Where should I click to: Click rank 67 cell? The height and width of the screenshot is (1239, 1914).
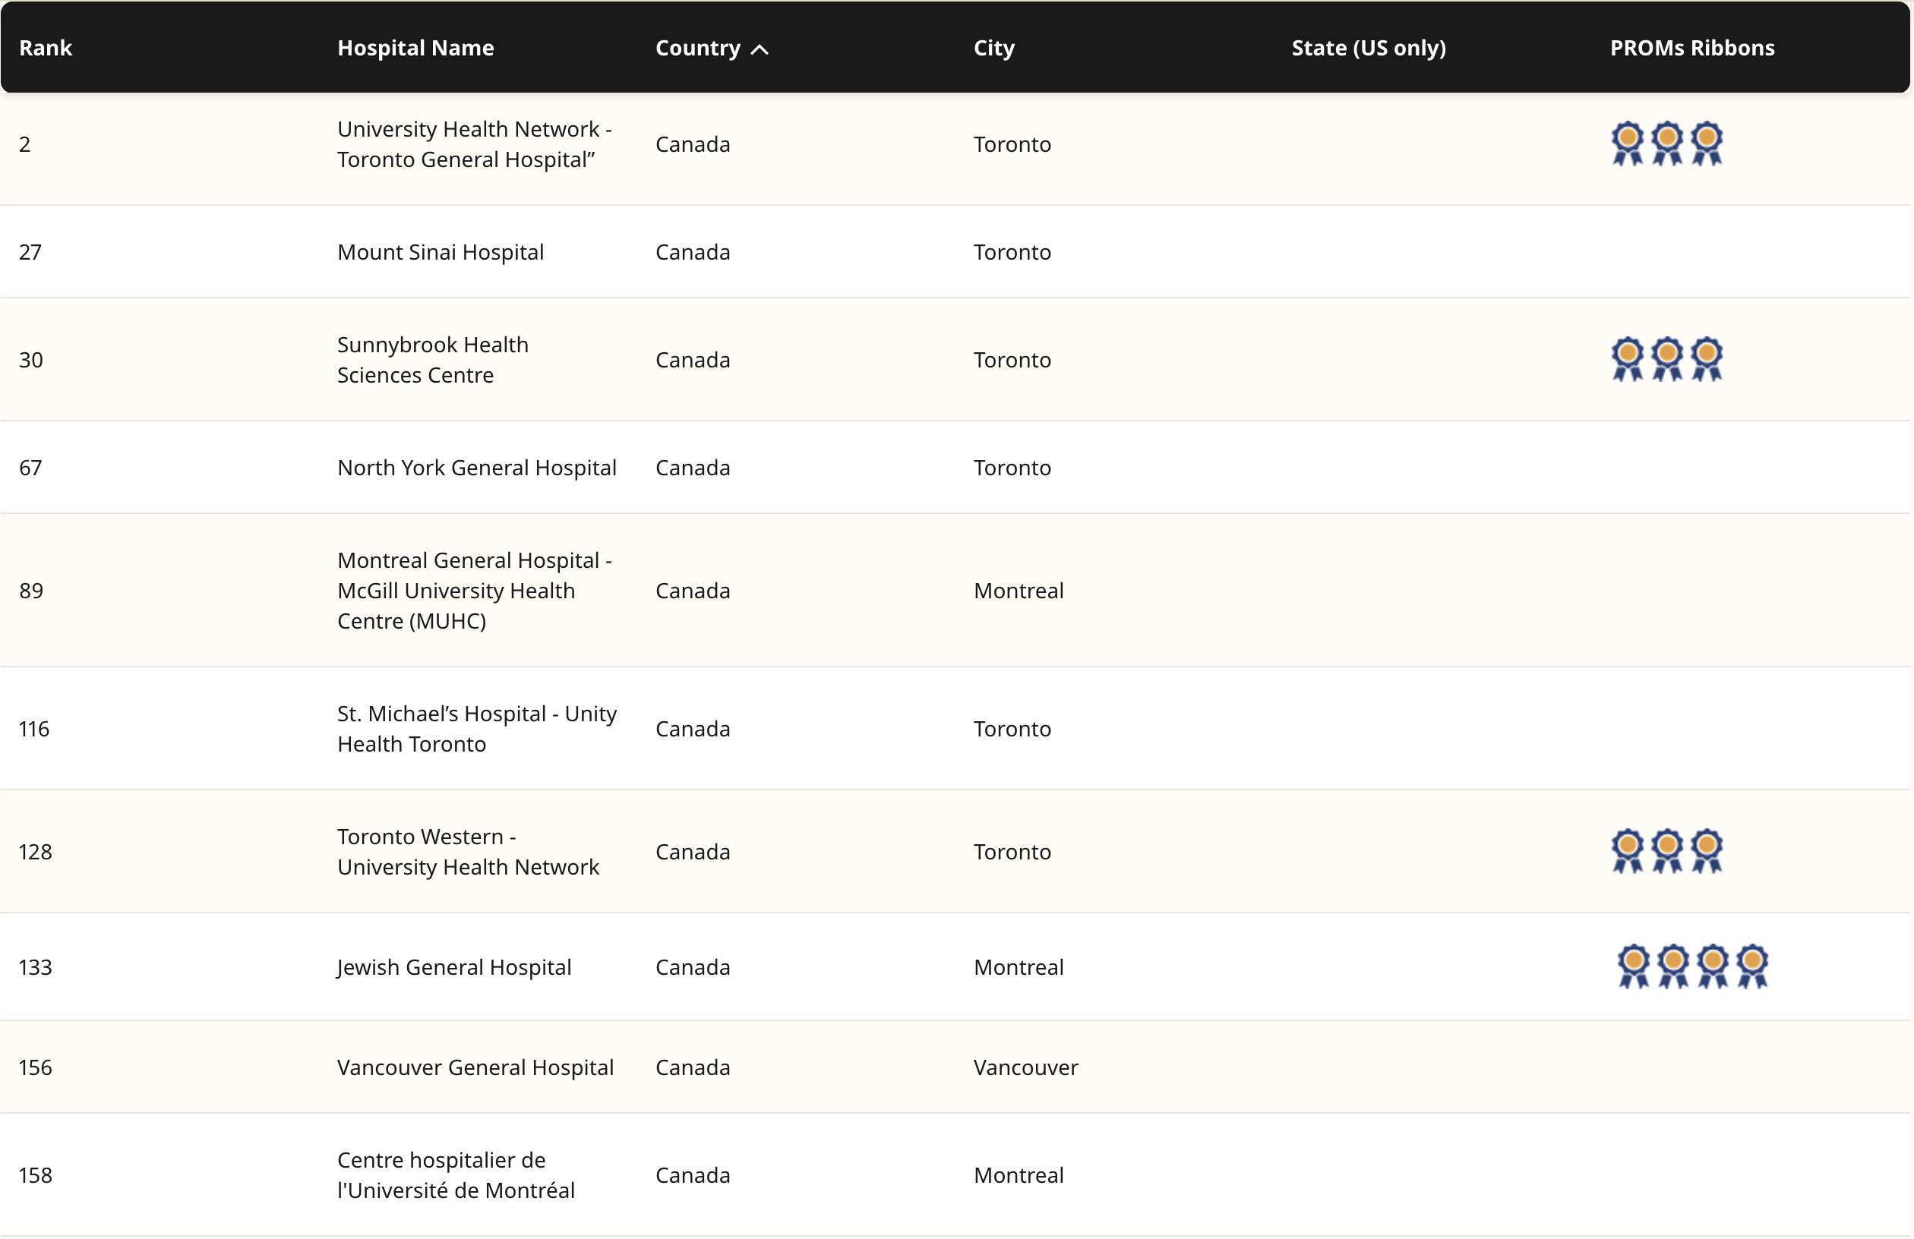point(30,467)
